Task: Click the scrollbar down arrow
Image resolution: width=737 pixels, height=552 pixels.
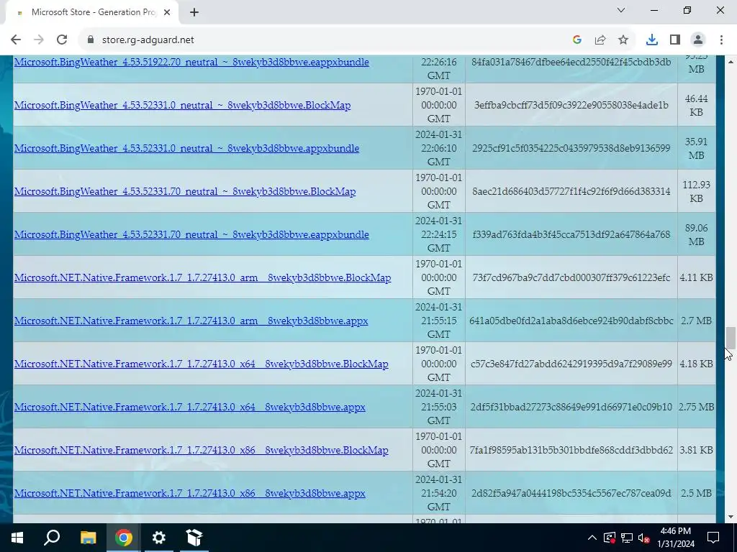Action: 730,517
